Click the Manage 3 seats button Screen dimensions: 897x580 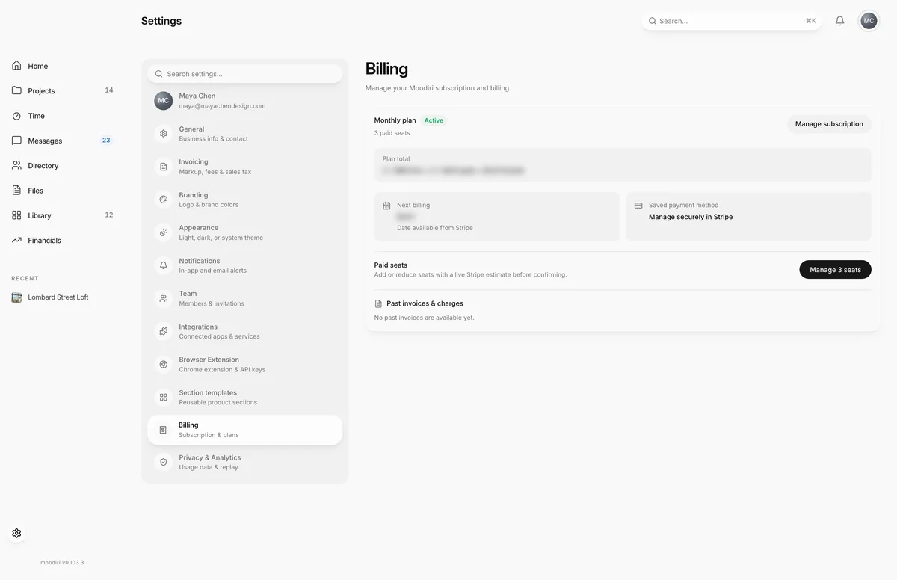pyautogui.click(x=835, y=270)
